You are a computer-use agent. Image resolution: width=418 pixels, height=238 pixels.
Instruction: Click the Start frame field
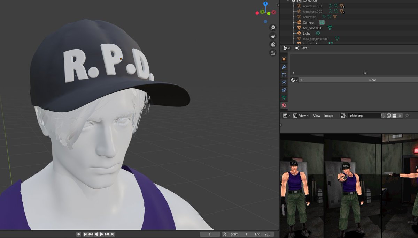coord(239,234)
